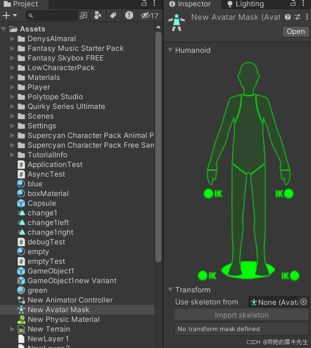Image resolution: width=311 pixels, height=348 pixels.
Task: Open the Avatar Mask component context menu
Action: [x=307, y=17]
